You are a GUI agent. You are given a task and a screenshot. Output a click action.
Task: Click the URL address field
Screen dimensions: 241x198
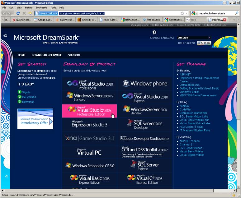[x=119, y=13]
